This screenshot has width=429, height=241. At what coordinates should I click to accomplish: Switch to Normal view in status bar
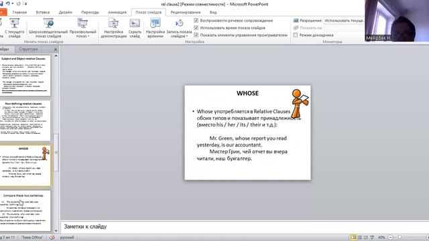pyautogui.click(x=353, y=238)
